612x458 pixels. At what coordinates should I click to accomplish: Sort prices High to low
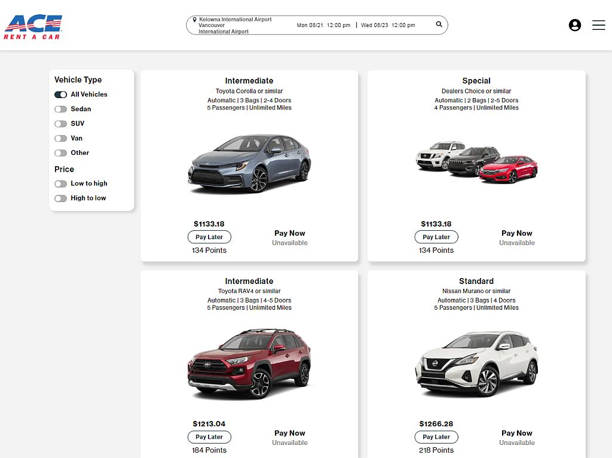(61, 199)
